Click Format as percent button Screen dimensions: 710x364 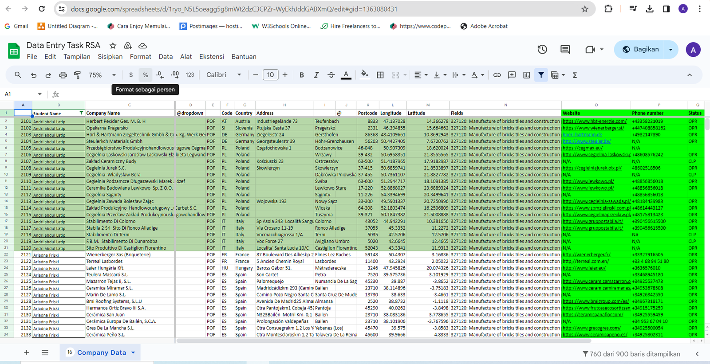point(146,75)
